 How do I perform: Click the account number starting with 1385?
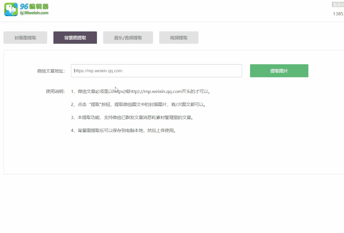coord(339,14)
